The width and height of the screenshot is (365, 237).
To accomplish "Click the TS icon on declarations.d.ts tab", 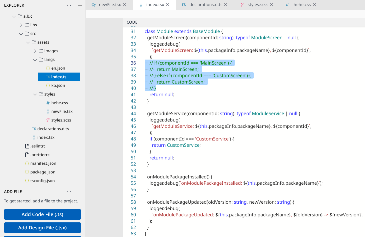I will (184, 5).
